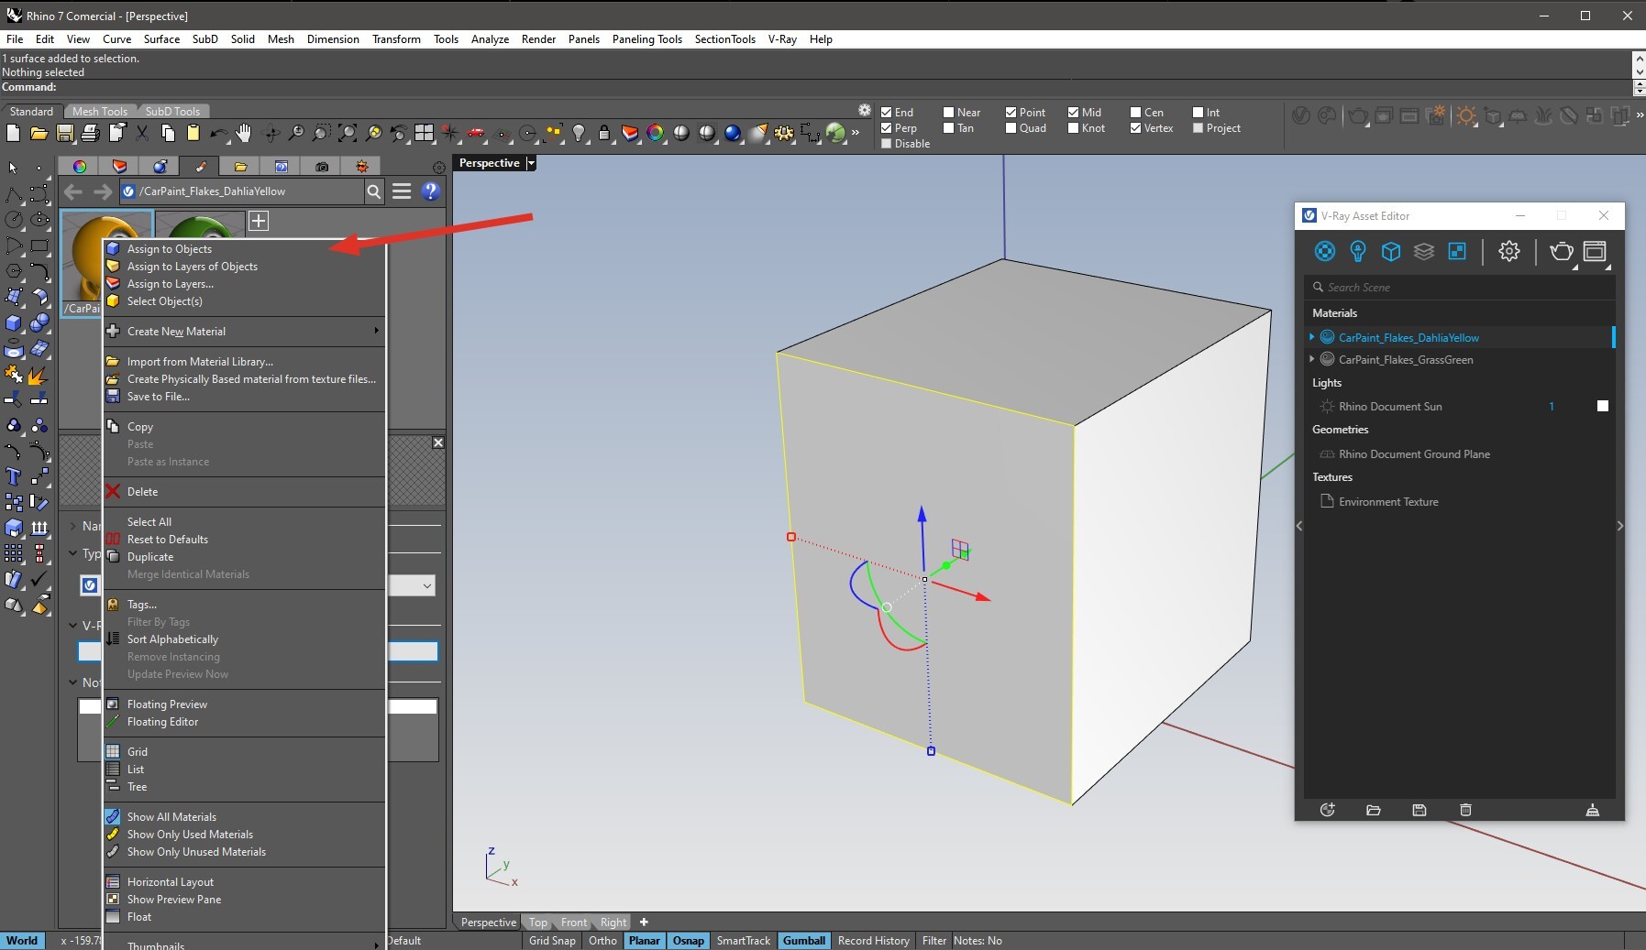Click the Open file folder icon
The image size is (1646, 950).
coord(39,133)
